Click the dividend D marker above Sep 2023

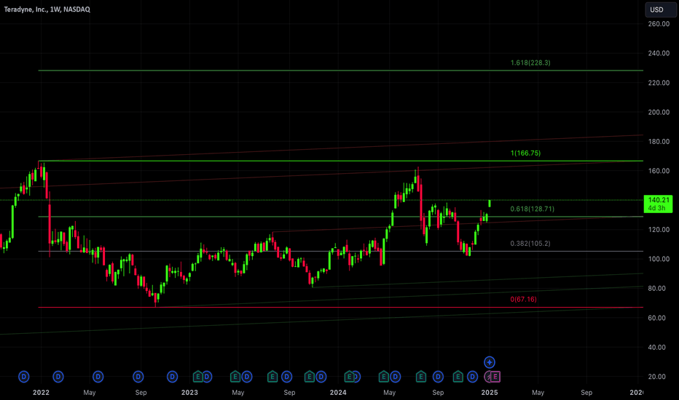tap(286, 377)
